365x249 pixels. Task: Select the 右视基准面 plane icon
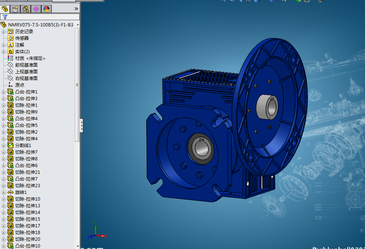pos(10,78)
